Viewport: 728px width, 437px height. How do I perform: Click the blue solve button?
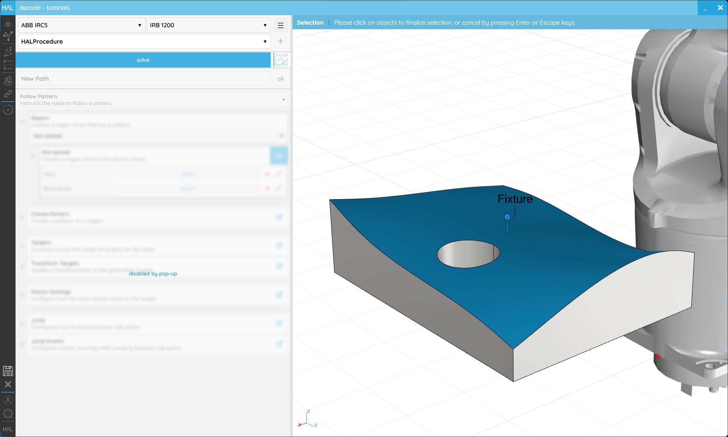pos(143,60)
